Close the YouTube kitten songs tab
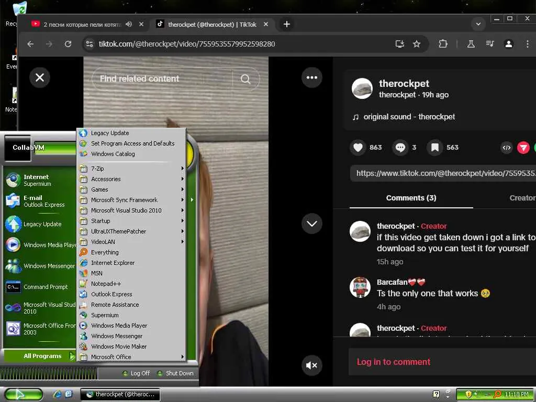 [141, 24]
